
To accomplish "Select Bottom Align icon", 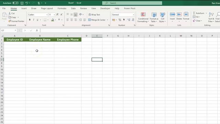I will tap(76, 14).
